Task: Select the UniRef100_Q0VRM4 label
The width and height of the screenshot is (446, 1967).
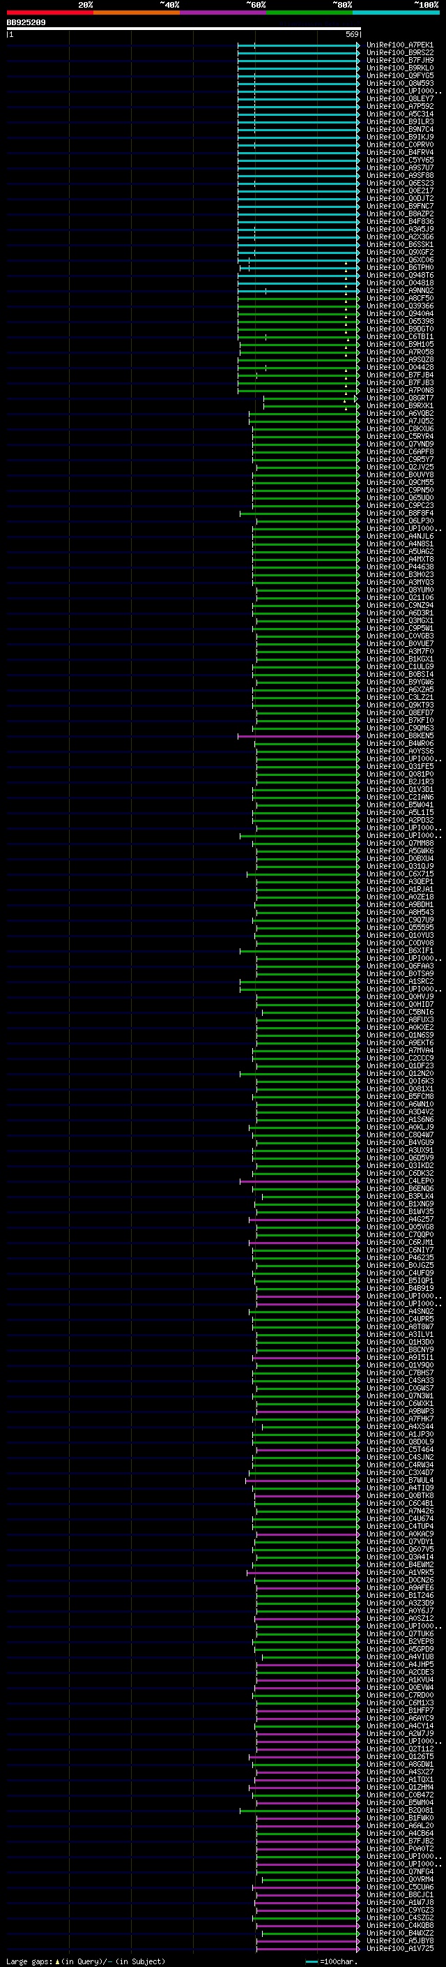Action: pos(399,1879)
